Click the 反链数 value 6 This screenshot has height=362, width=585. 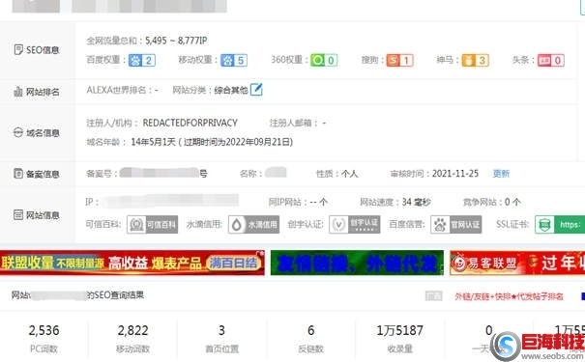click(x=310, y=330)
